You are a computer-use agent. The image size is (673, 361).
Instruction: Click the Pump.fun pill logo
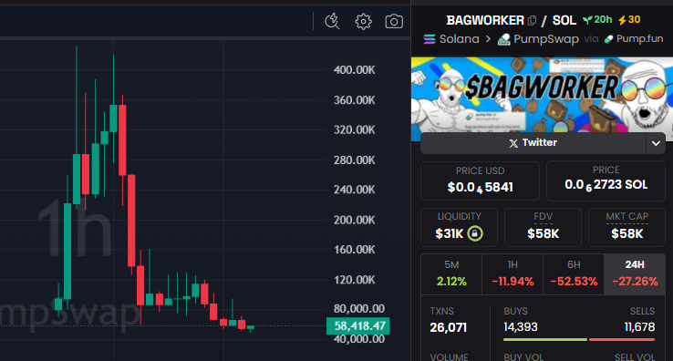608,39
